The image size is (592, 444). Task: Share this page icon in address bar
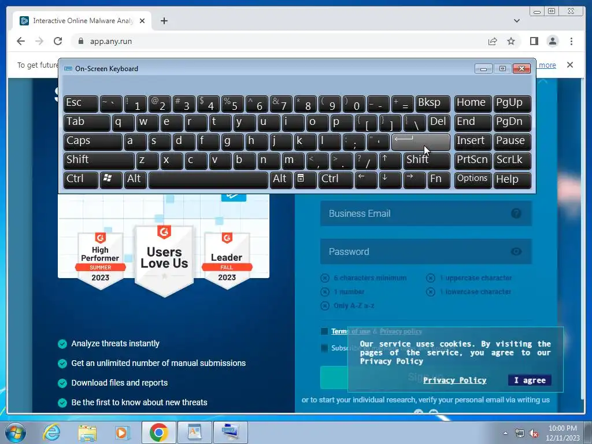[x=493, y=41]
